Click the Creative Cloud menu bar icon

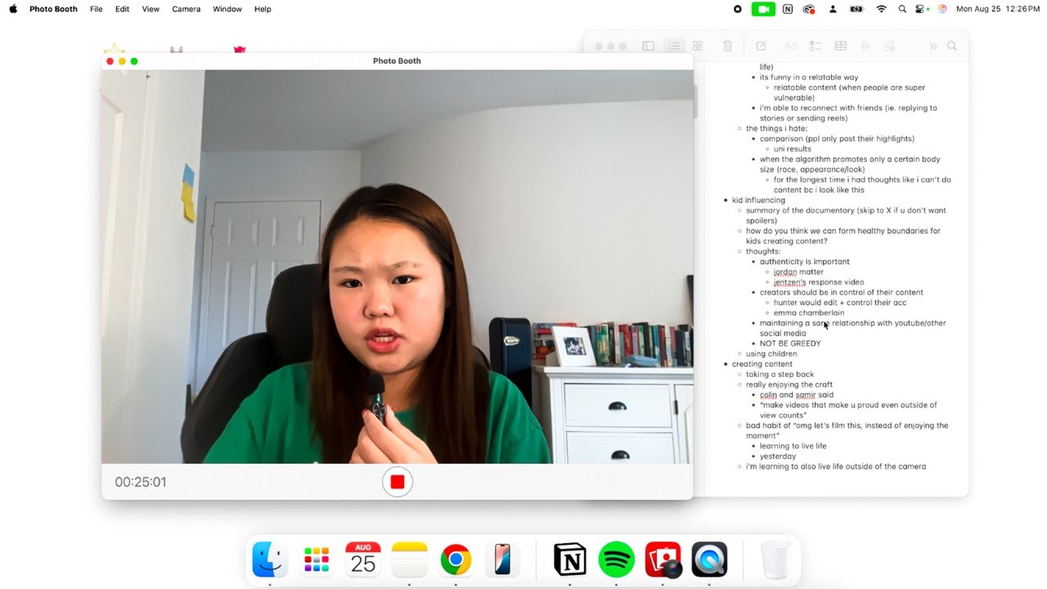(x=809, y=9)
